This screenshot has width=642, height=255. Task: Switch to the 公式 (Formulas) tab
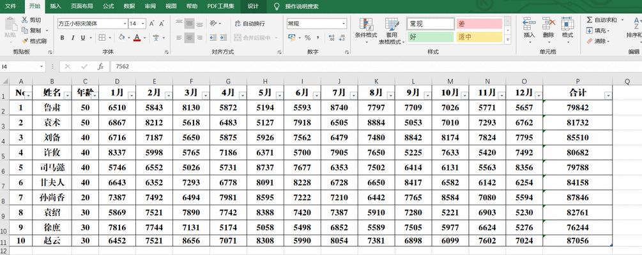tap(109, 6)
